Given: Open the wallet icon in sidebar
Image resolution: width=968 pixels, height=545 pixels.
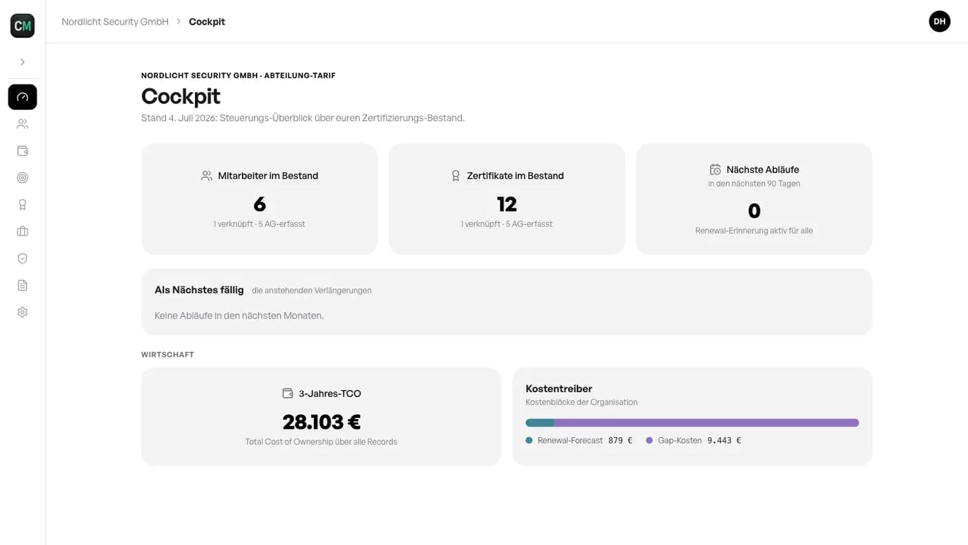Looking at the screenshot, I should coord(22,151).
